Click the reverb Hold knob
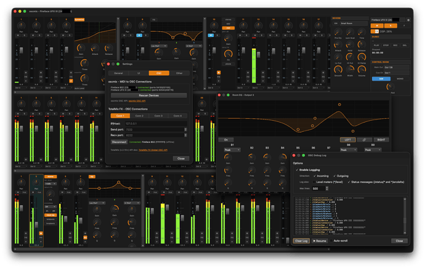This screenshot has width=425, height=268. [x=350, y=45]
